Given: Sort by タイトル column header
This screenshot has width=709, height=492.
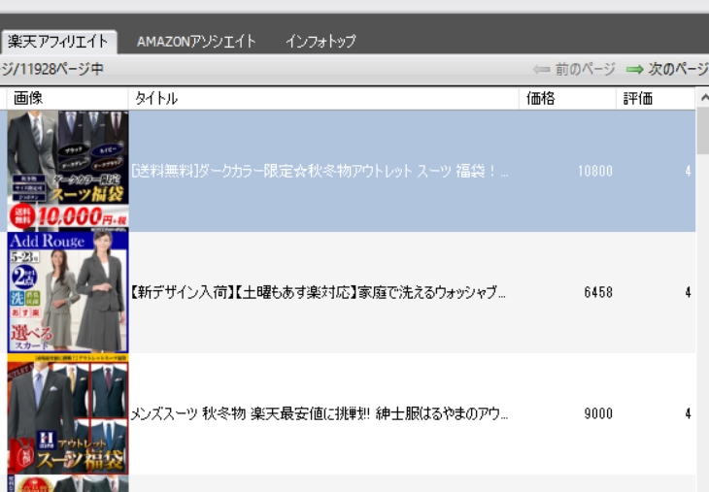Looking at the screenshot, I should pyautogui.click(x=323, y=98).
